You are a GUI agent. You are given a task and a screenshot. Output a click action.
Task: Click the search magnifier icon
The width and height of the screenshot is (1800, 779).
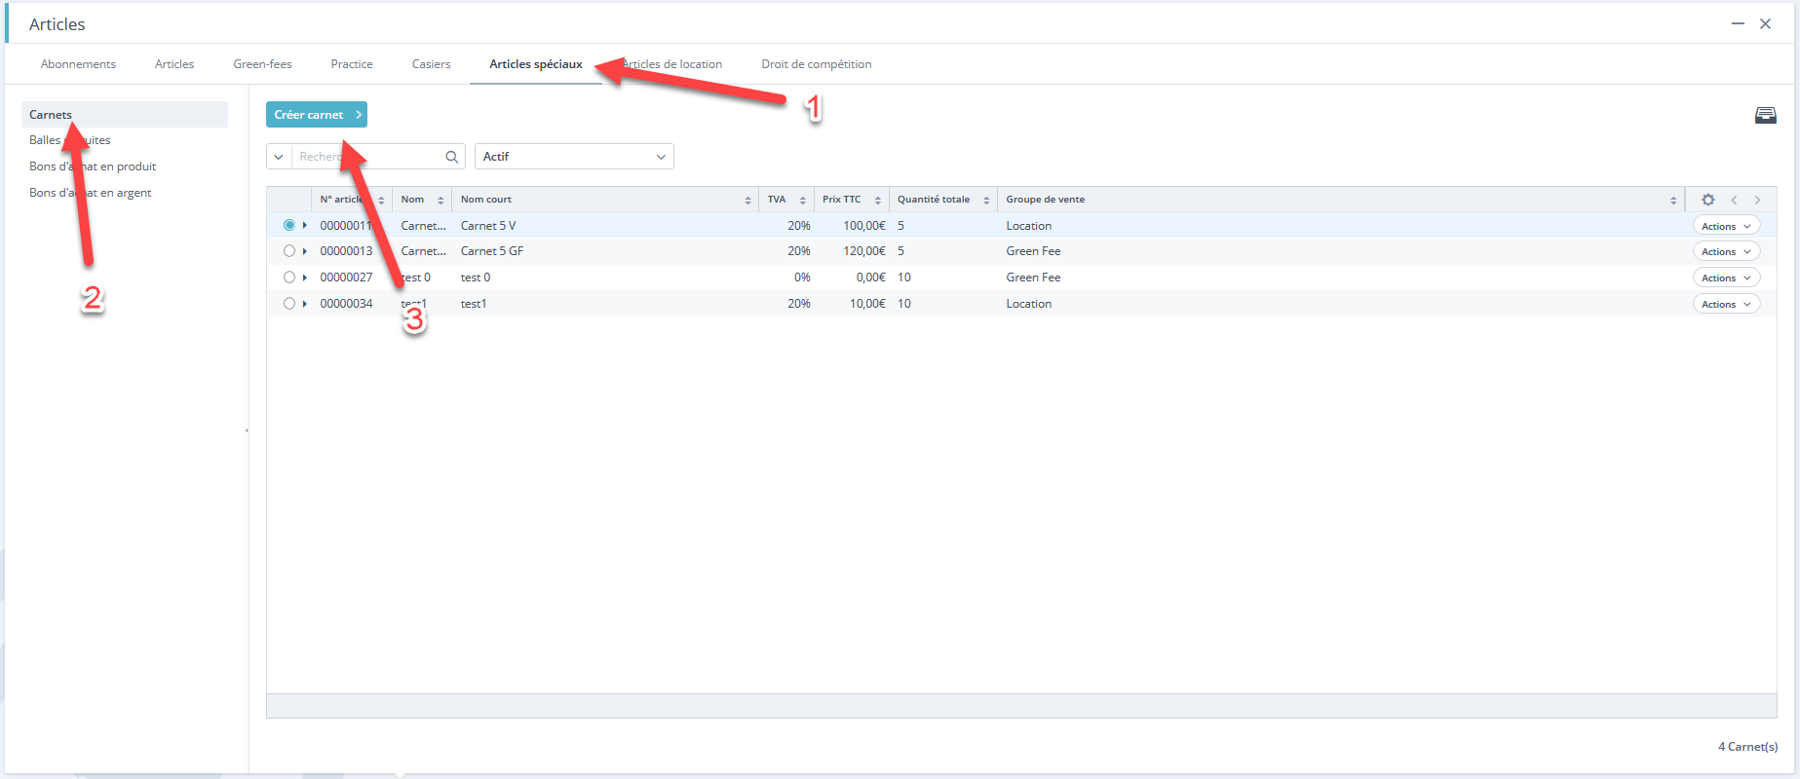click(x=451, y=157)
